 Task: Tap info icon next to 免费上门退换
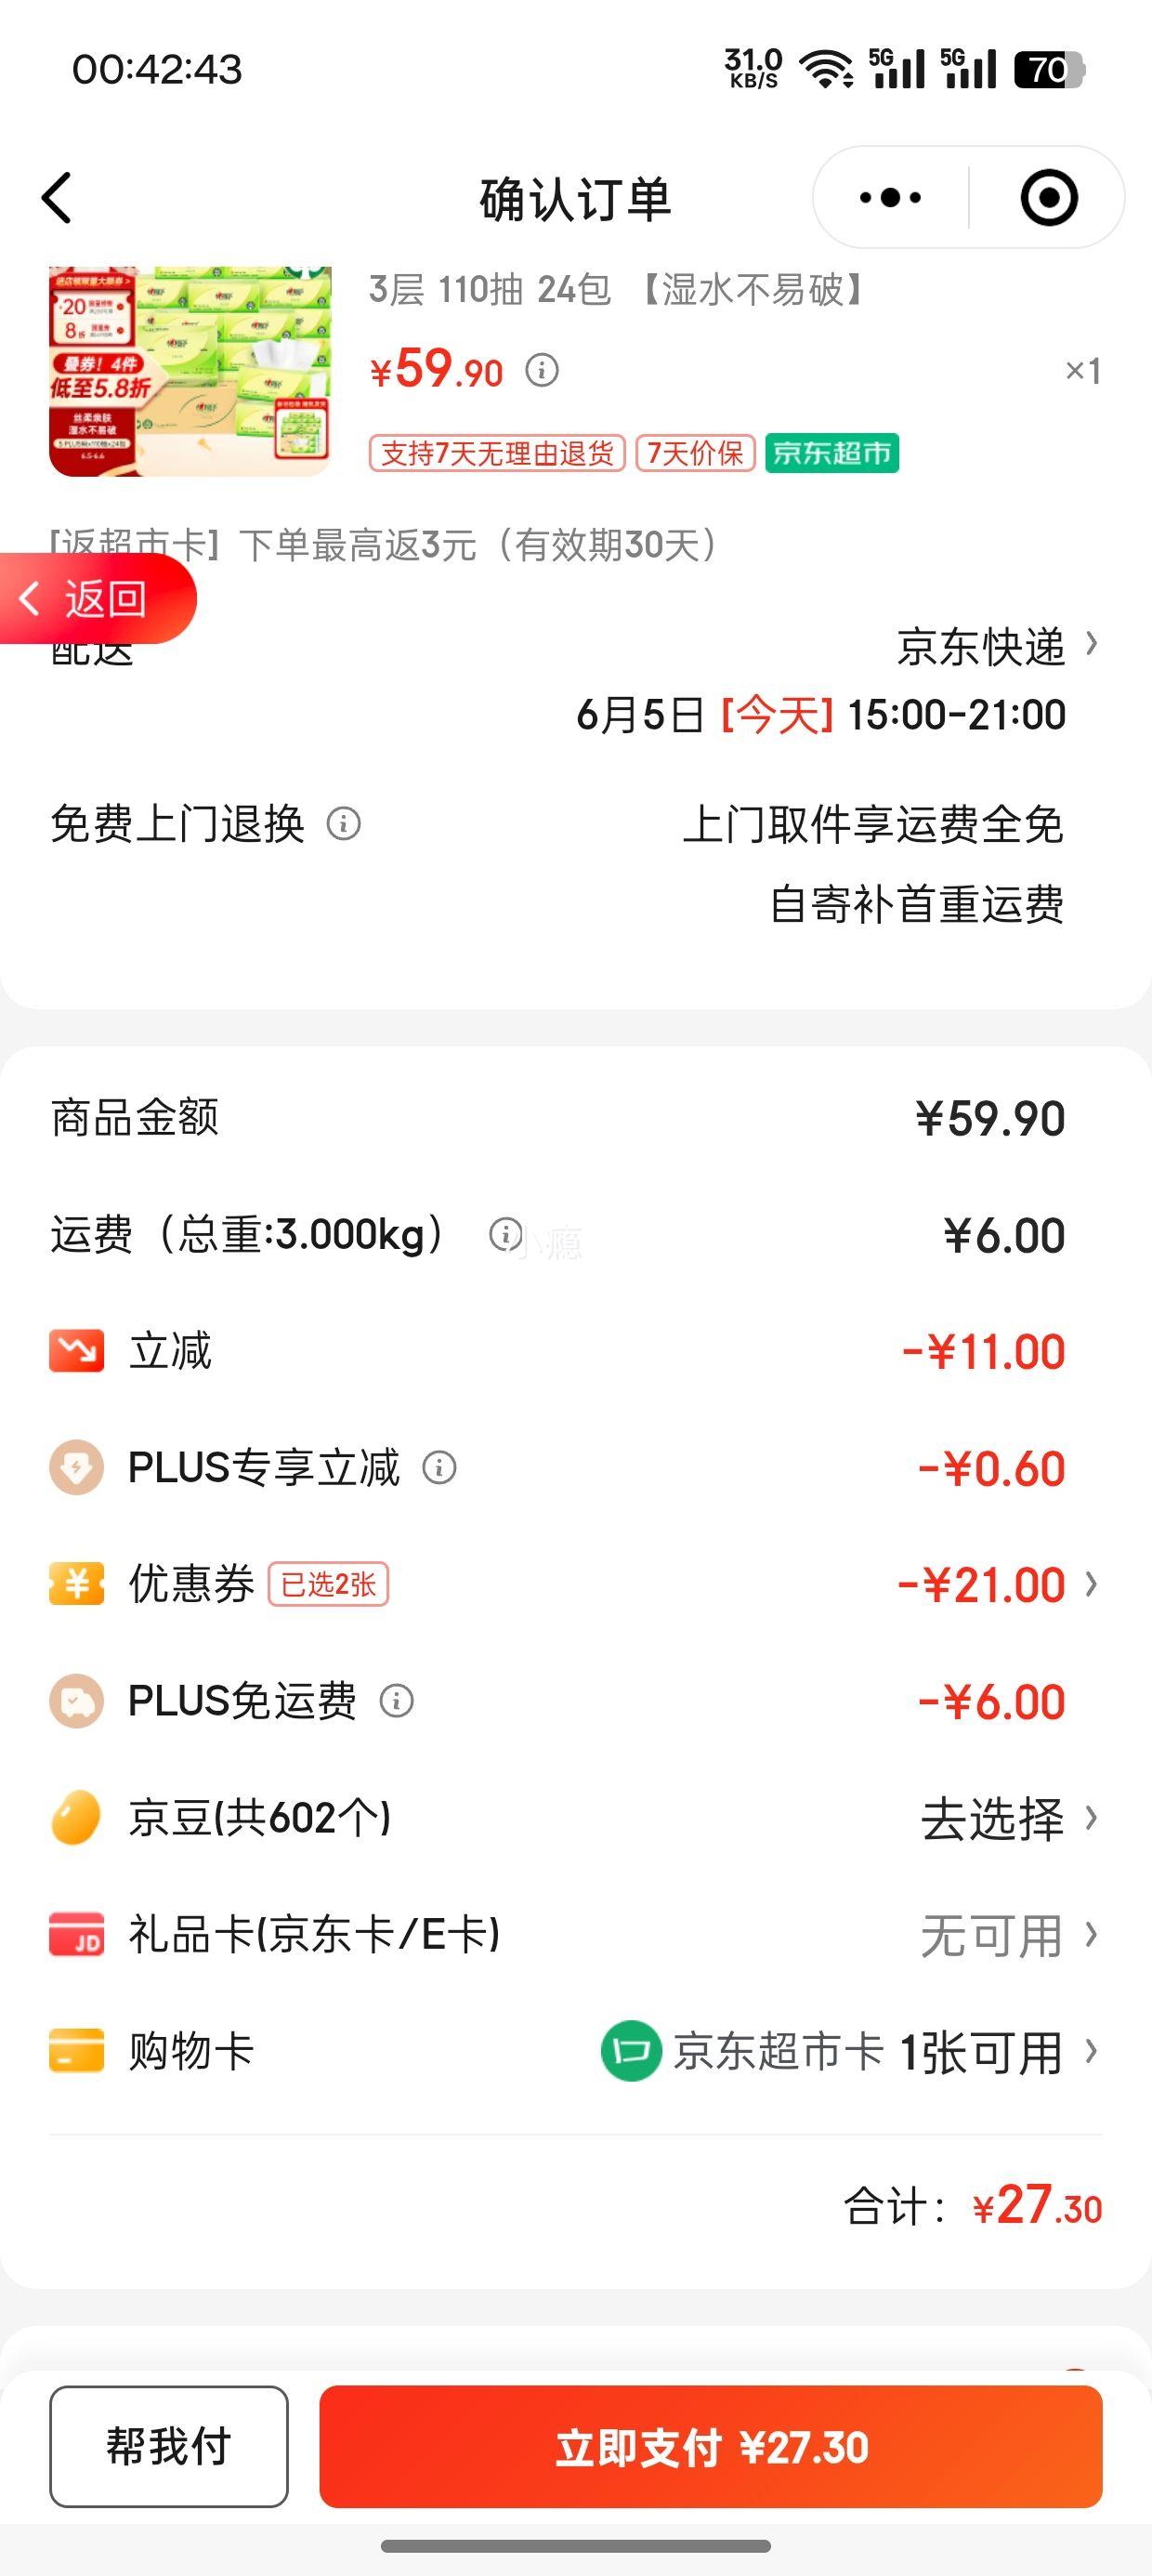coord(343,824)
